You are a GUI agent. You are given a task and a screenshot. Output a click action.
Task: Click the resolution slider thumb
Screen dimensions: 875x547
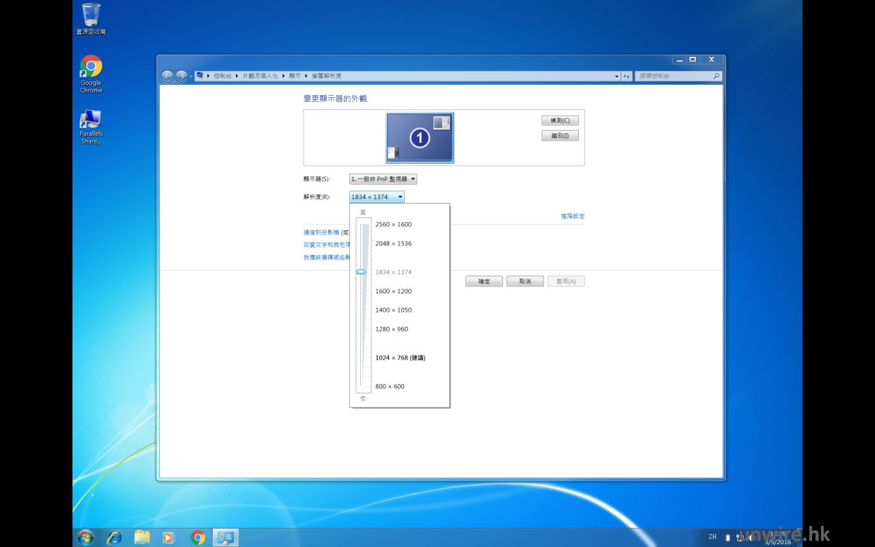(x=361, y=271)
